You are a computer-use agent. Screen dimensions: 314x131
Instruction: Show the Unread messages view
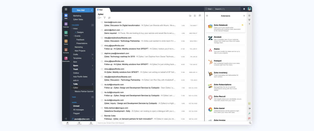point(76,106)
